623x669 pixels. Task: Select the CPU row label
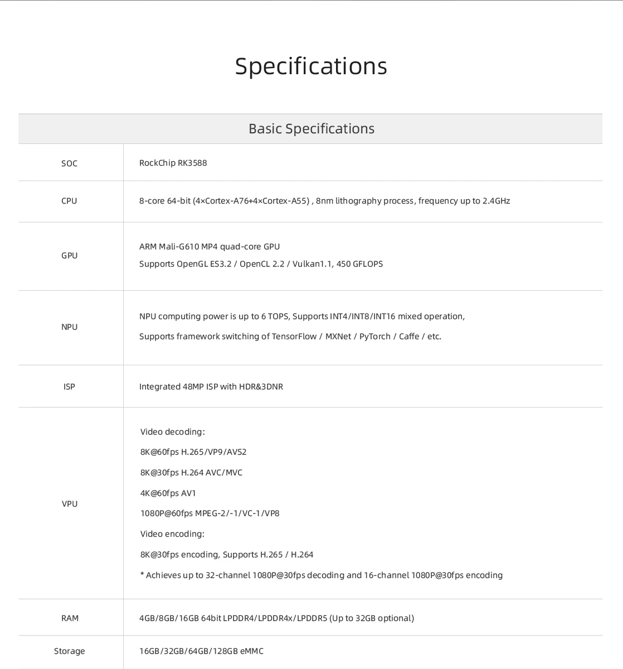70,201
